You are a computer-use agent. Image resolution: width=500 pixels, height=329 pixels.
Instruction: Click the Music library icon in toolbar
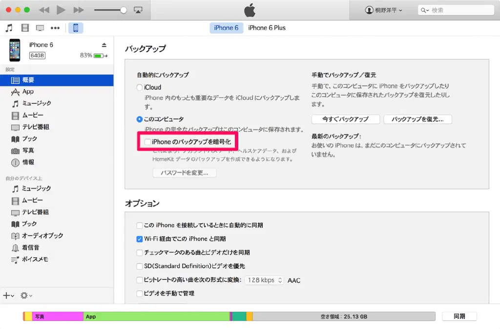[x=9, y=28]
